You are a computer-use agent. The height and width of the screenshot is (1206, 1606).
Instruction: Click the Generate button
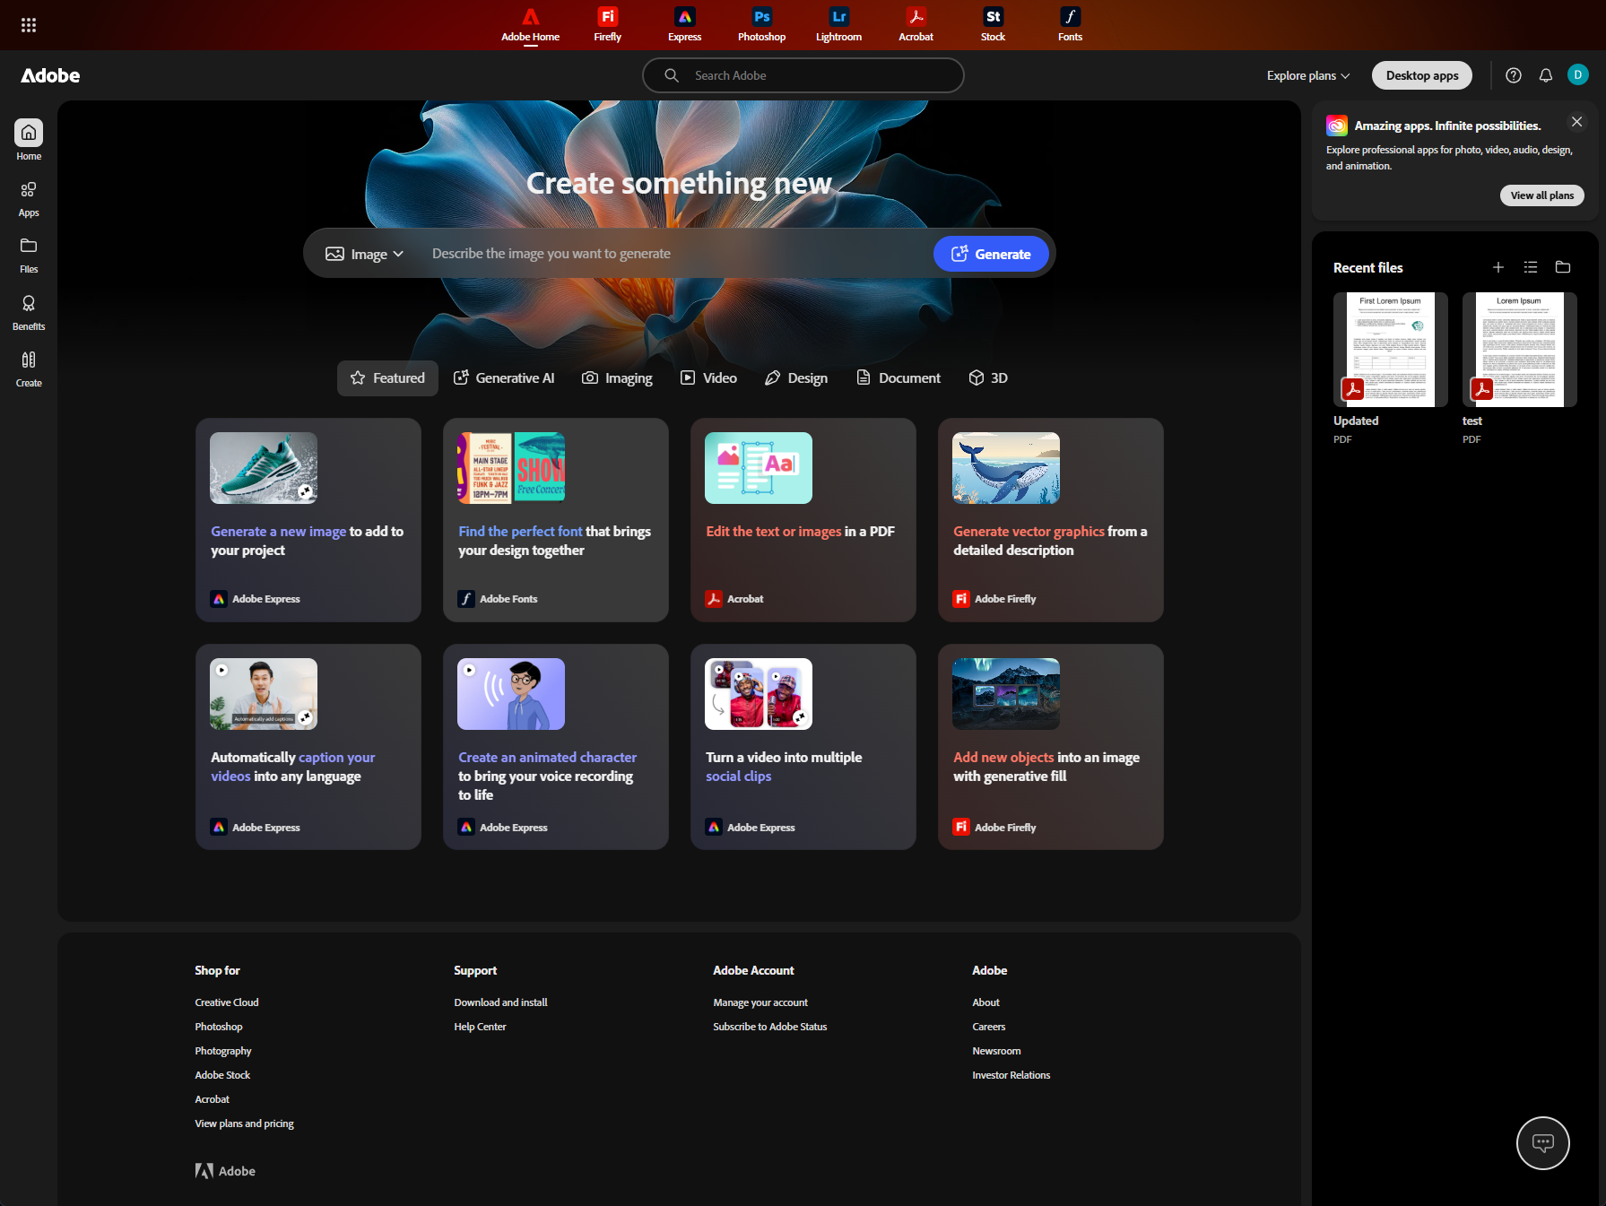coord(991,254)
